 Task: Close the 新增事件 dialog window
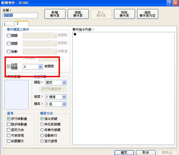tap(176, 3)
